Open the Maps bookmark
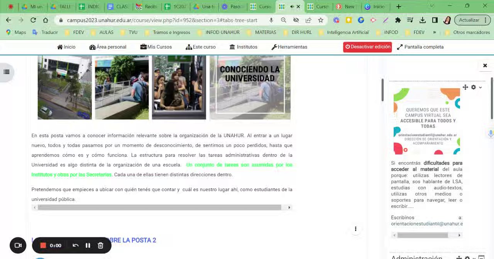 tap(16, 32)
